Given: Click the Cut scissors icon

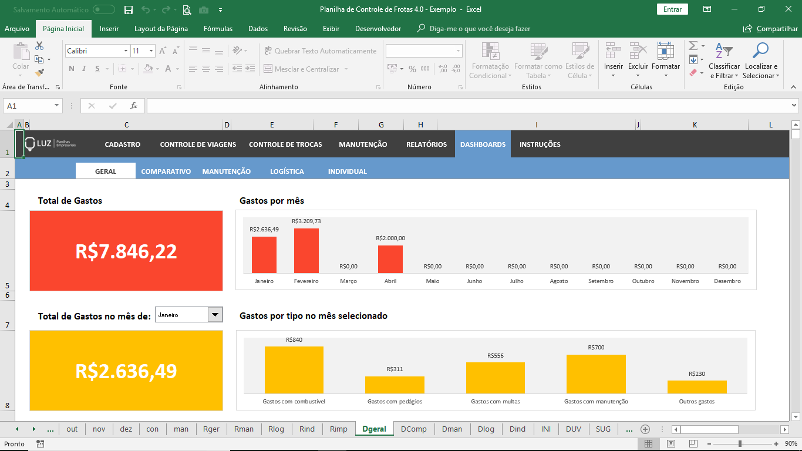Looking at the screenshot, I should coord(39,46).
